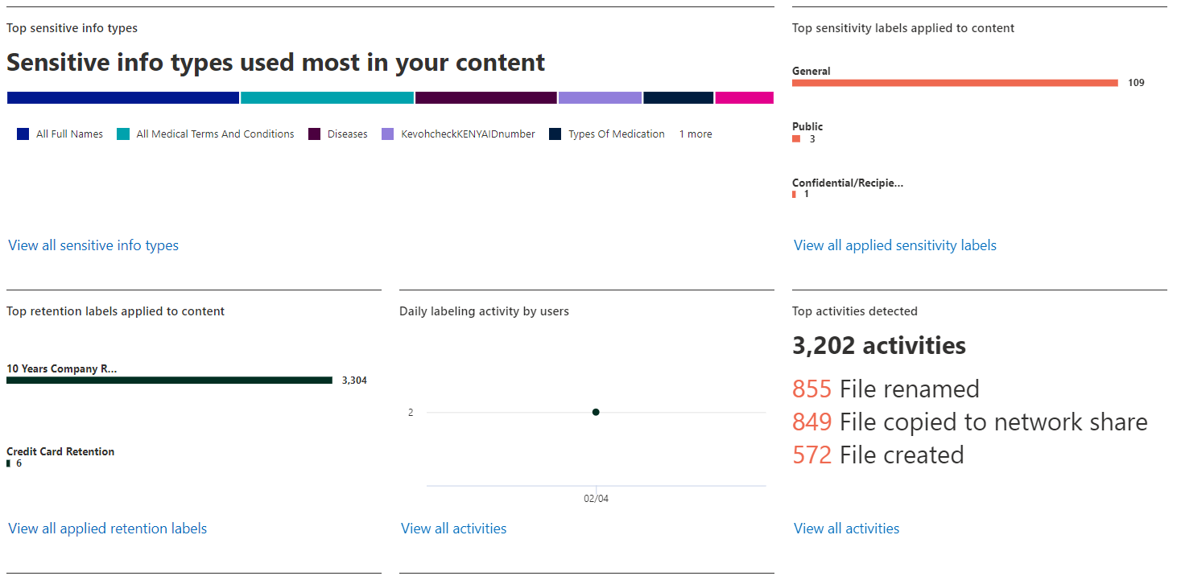Select the All Medical Terms And Conditions legend square
Viewport: 1181px width, 576px height.
pyautogui.click(x=123, y=134)
